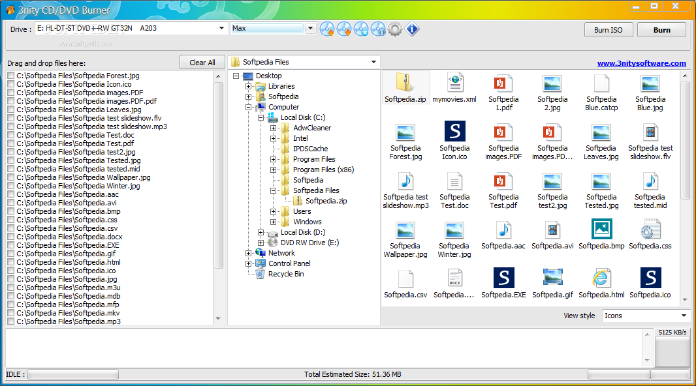
Task: Select the Softpedia Test.doc document icon
Action: [454, 181]
